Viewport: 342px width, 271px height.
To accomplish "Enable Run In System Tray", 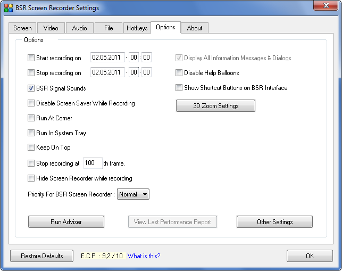I will tap(31, 133).
